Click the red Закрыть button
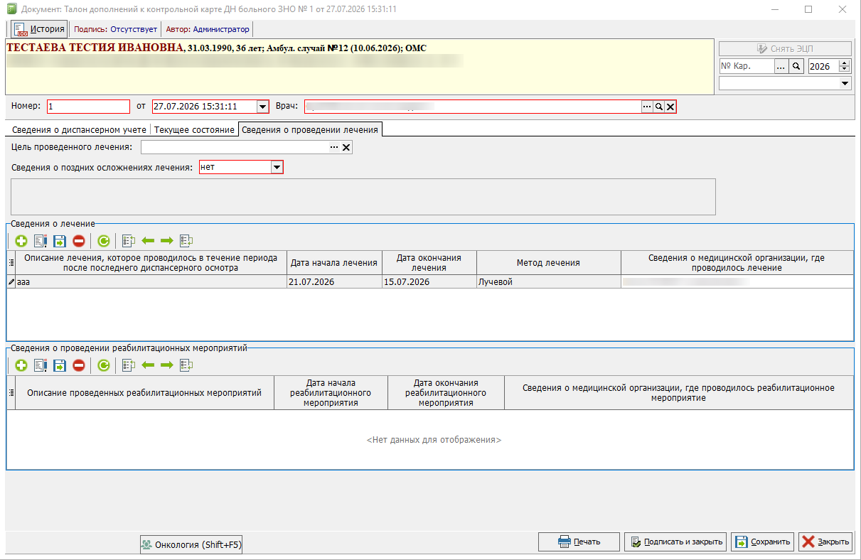The height and width of the screenshot is (560, 861). (x=825, y=542)
